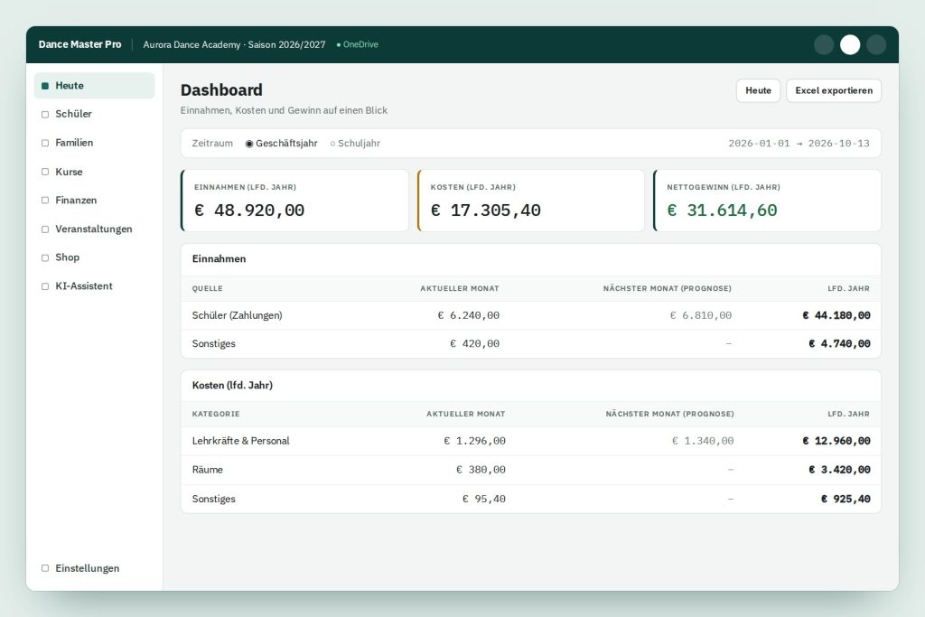This screenshot has height=617, width=925.
Task: Switch to the Finanzen section
Action: [x=94, y=200]
